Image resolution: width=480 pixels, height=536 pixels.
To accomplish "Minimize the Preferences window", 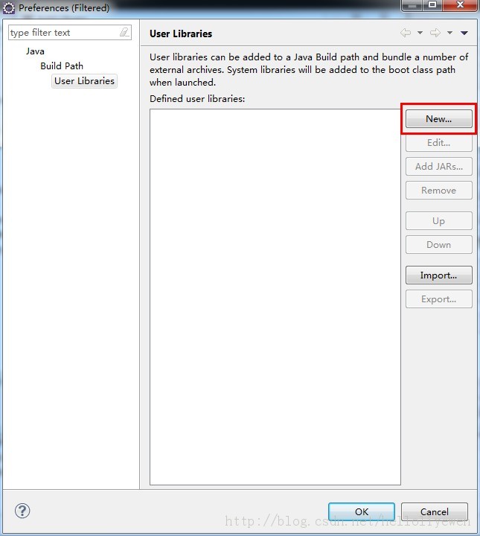I will (x=413, y=5).
